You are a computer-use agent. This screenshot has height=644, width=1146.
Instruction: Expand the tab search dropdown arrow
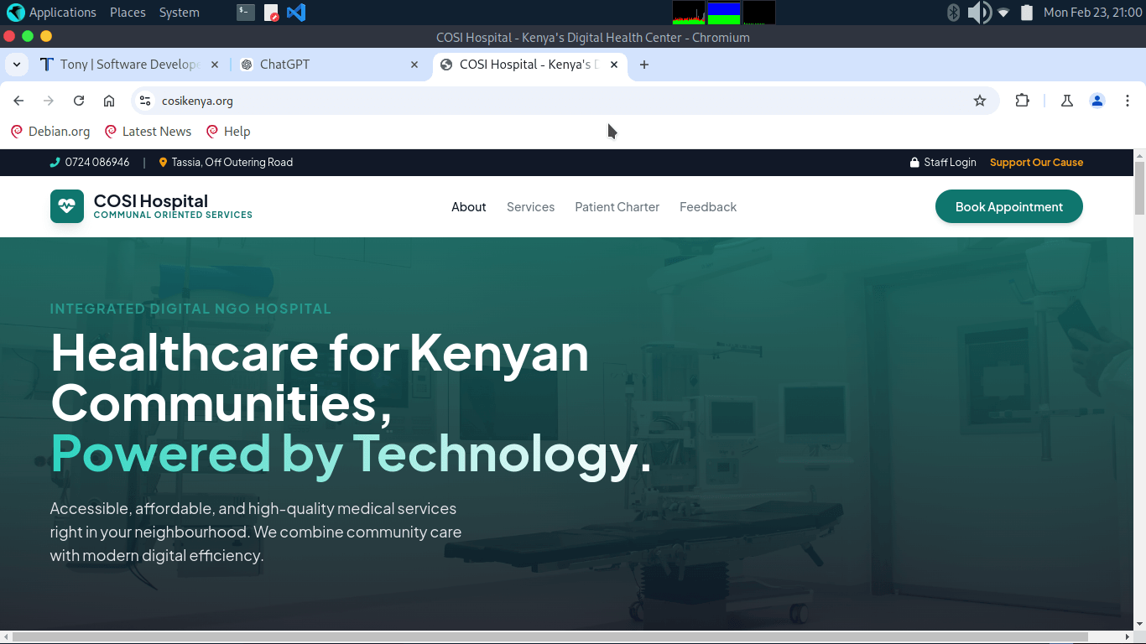pyautogui.click(x=17, y=65)
